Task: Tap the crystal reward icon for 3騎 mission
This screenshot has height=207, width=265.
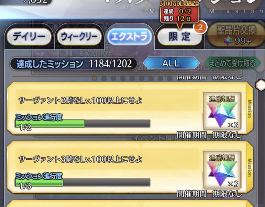Action: [222, 170]
